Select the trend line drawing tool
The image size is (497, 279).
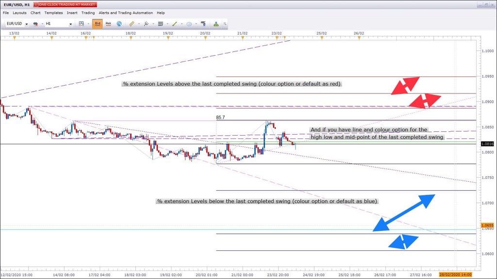coord(175,24)
